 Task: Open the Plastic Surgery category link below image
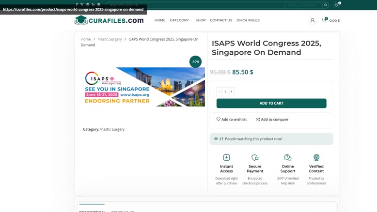[112, 129]
